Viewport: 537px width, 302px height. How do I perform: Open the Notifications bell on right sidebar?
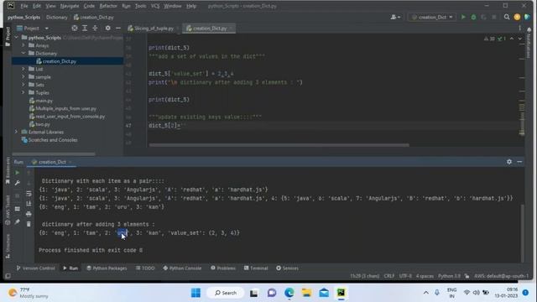(529, 30)
